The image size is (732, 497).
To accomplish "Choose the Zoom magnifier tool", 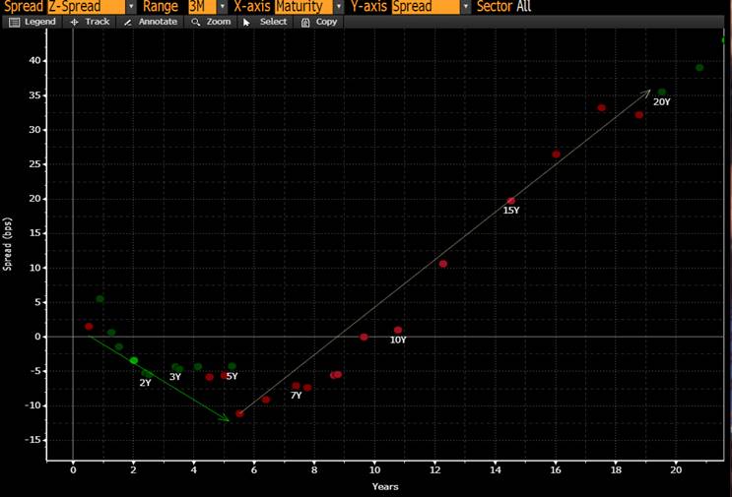I will pos(211,22).
